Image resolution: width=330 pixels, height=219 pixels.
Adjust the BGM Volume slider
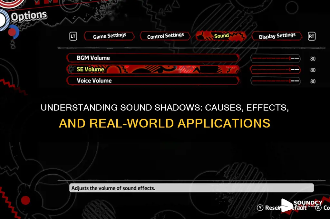click(276, 58)
